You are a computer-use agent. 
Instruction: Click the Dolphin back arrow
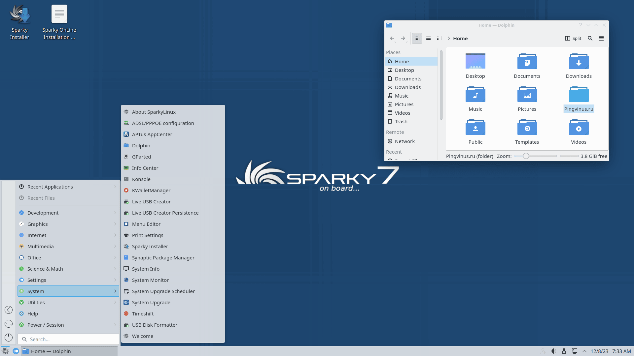(x=392, y=38)
